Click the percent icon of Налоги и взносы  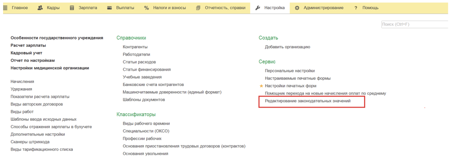click(147, 8)
